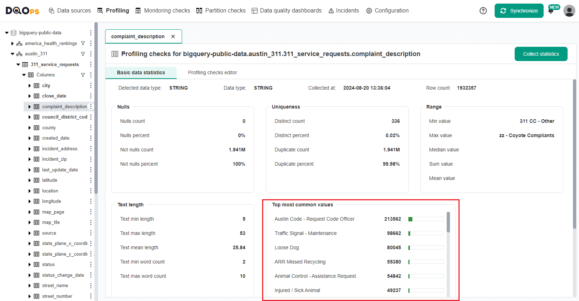Click the ARR Missed Recycling value row
Screen dimensions: 579x301
359,262
